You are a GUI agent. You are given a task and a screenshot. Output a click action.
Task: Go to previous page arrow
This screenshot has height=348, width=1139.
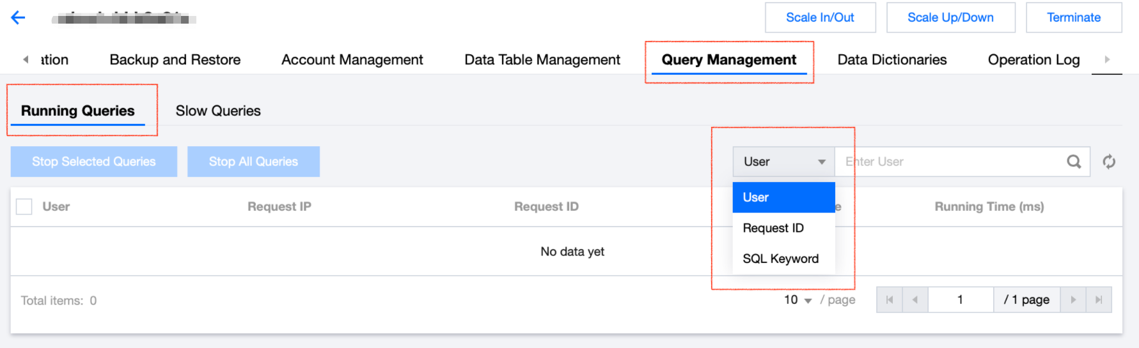[915, 299]
